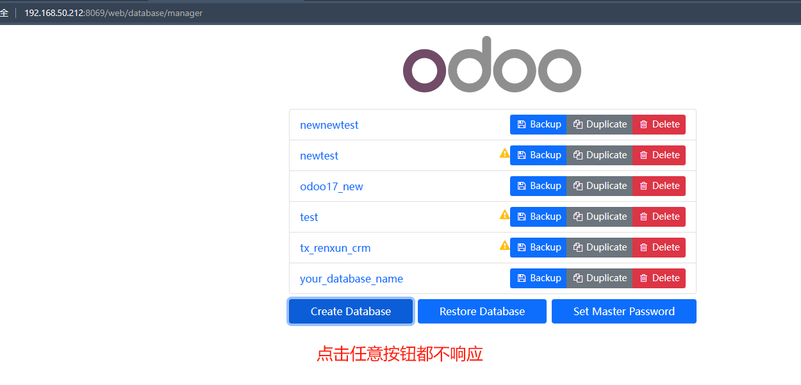This screenshot has width=801, height=385.
Task: Delete the newnewtest database
Action: tap(659, 124)
